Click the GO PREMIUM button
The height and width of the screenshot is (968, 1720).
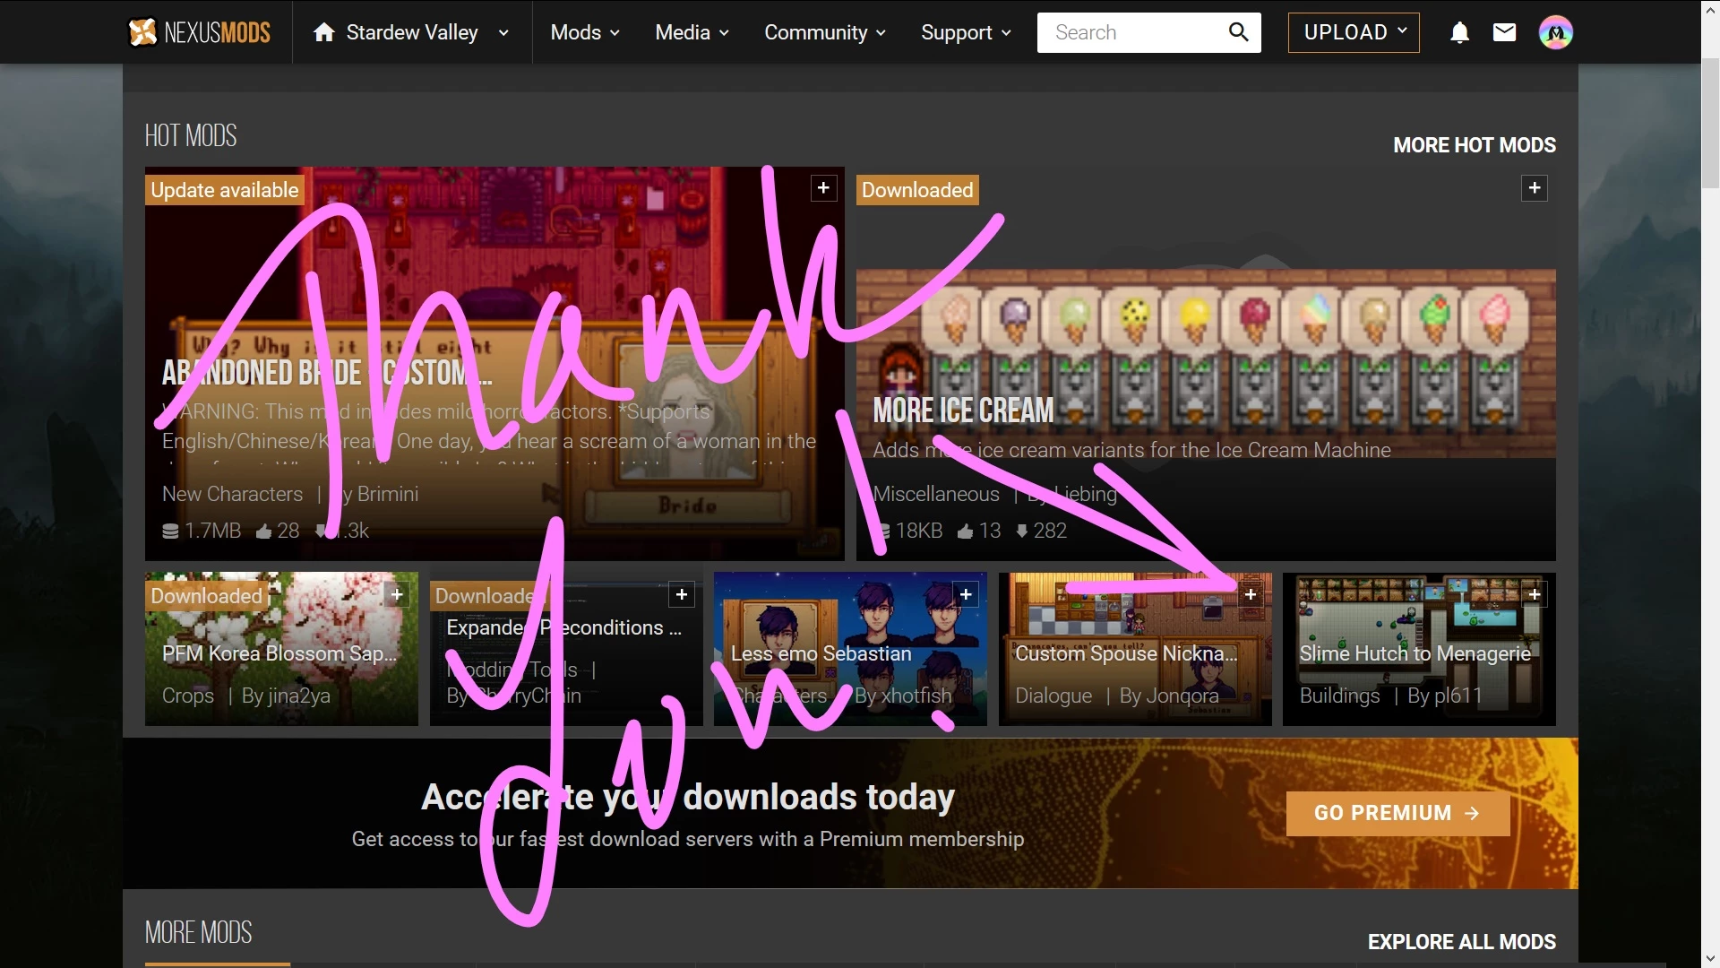pos(1397,813)
